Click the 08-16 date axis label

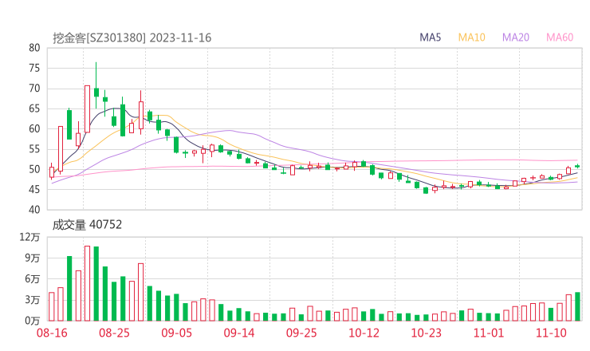point(52,333)
